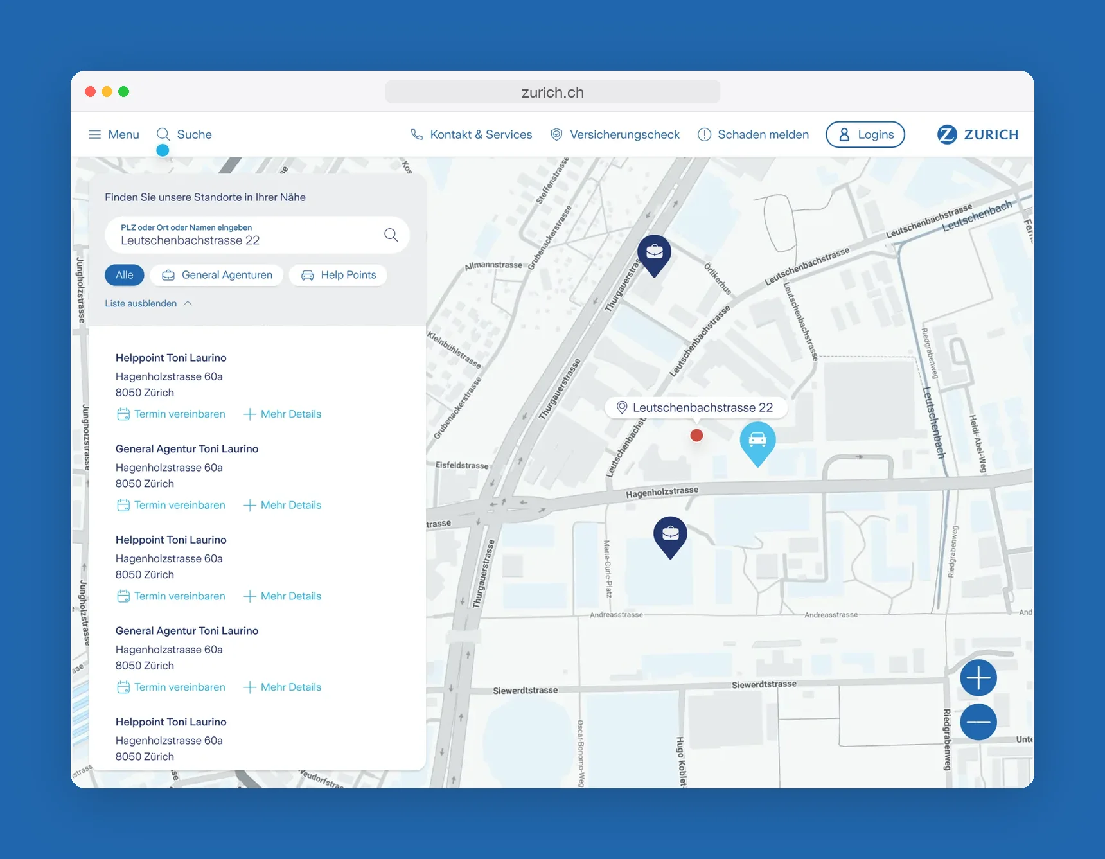Filter by General Agenturen
This screenshot has height=859, width=1105.
217,275
